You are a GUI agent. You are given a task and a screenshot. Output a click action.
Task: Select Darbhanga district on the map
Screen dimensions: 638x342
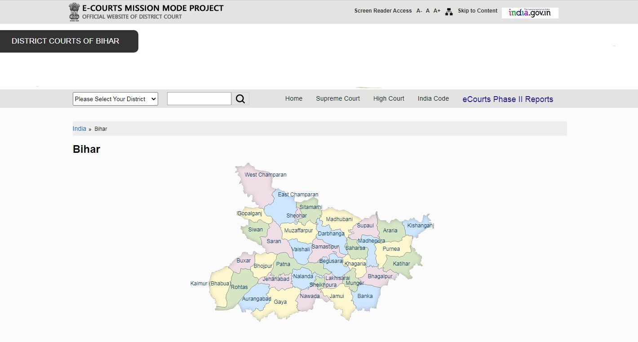click(331, 234)
